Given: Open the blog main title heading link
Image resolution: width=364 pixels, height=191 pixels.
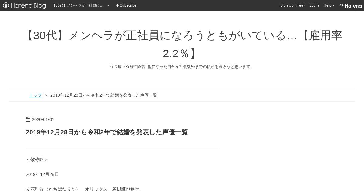Looking at the screenshot, I should tap(182, 44).
